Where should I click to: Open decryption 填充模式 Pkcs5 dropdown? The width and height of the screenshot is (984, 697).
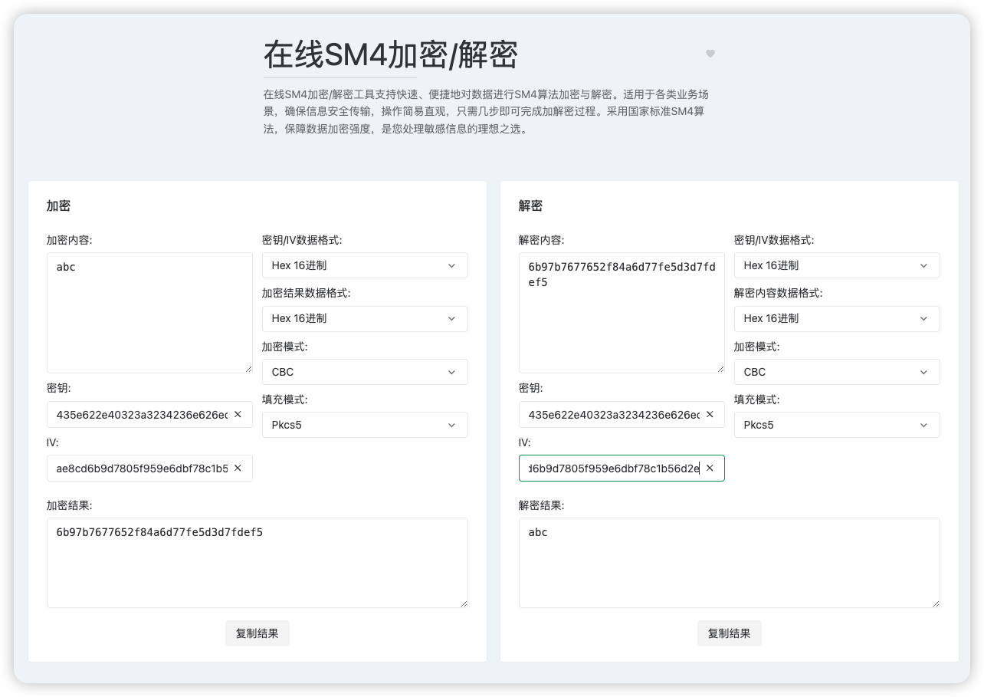(x=837, y=425)
